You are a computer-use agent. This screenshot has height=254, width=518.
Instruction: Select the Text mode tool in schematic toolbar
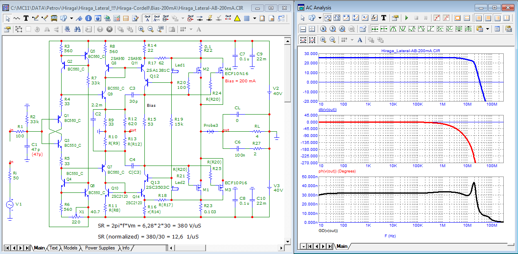coord(26,18)
